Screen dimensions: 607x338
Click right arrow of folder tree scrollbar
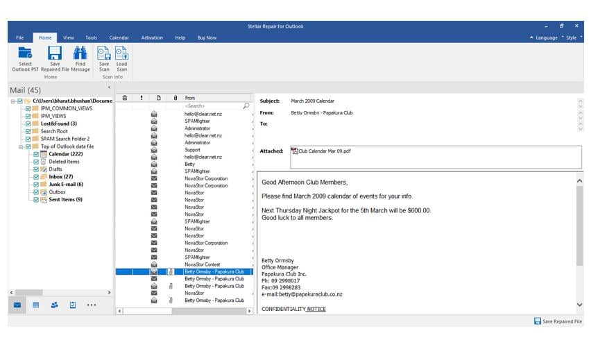109,293
